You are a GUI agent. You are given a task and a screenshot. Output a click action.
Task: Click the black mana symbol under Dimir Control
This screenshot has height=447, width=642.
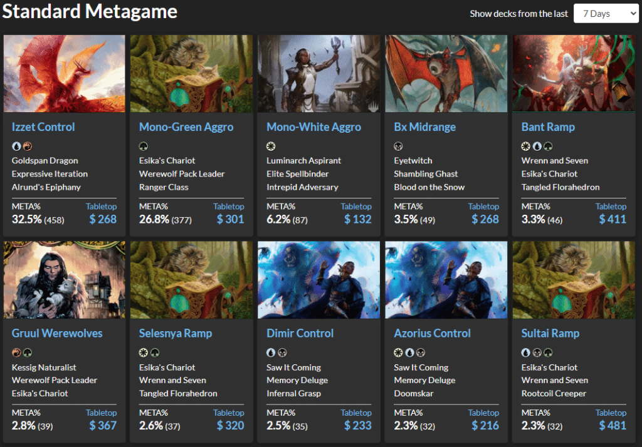tap(282, 353)
